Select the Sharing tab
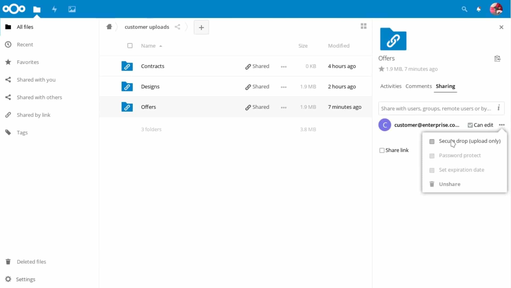 (445, 86)
